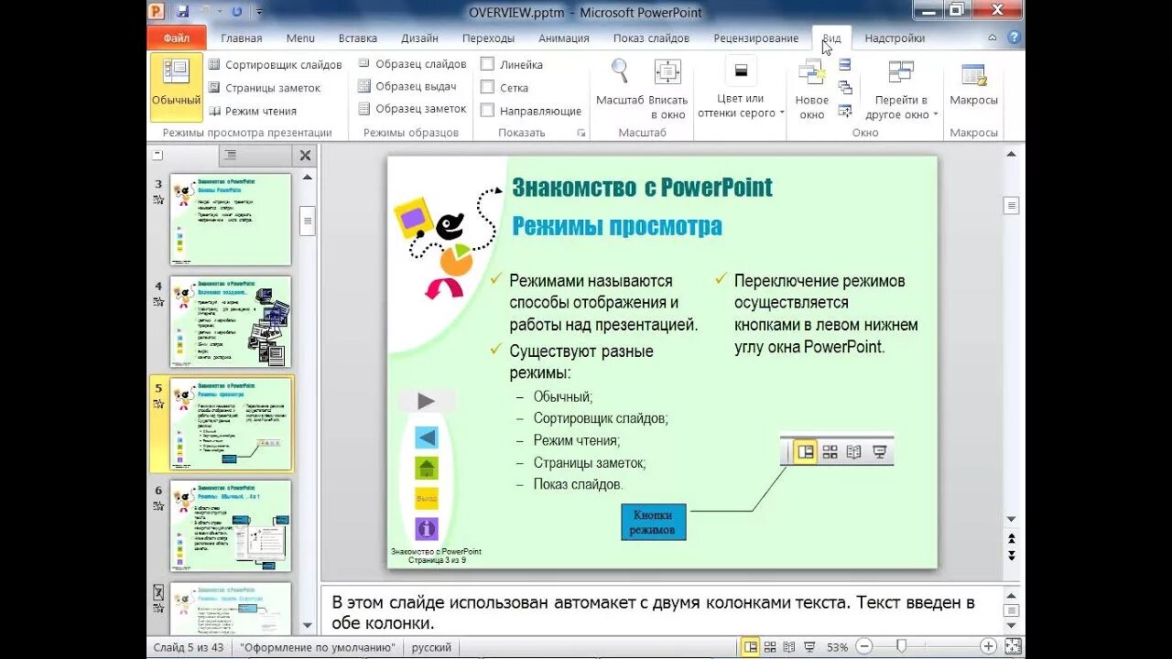Viewport: 1172px width, 659px height.
Task: Open the Надстройки tab
Action: [895, 38]
